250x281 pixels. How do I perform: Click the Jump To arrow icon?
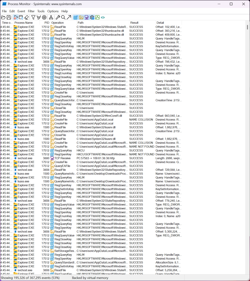click(69, 17)
